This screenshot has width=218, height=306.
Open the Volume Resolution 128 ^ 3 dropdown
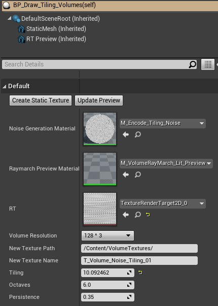[x=107, y=235]
